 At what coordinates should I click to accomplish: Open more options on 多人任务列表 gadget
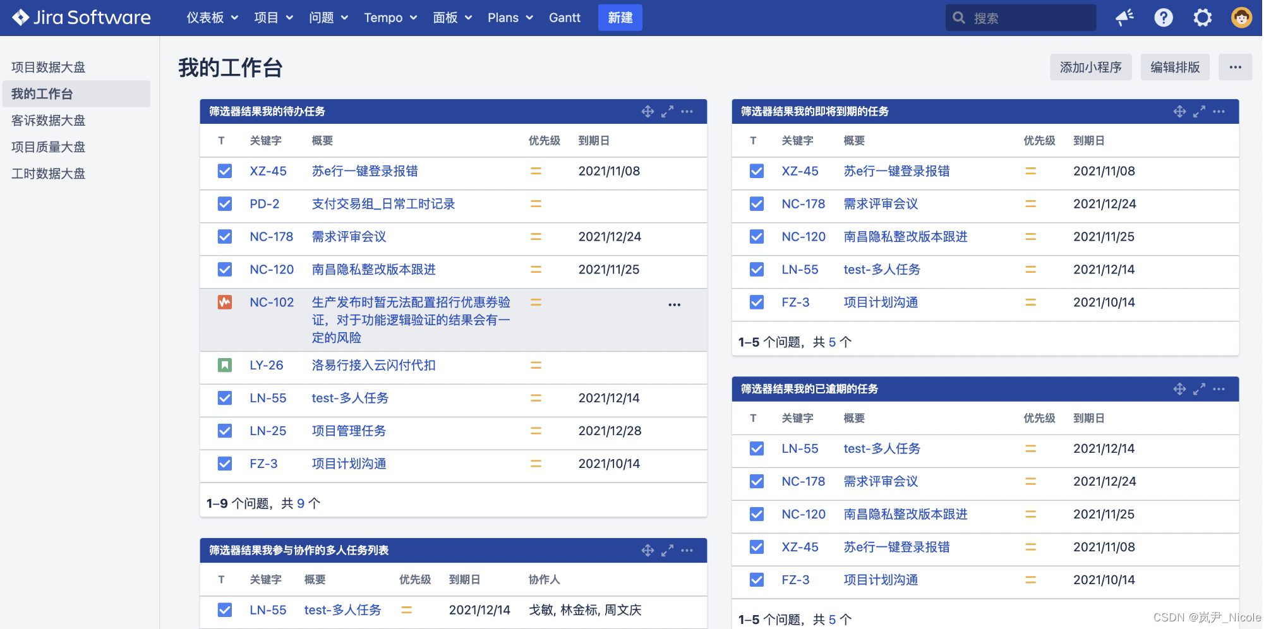(687, 551)
